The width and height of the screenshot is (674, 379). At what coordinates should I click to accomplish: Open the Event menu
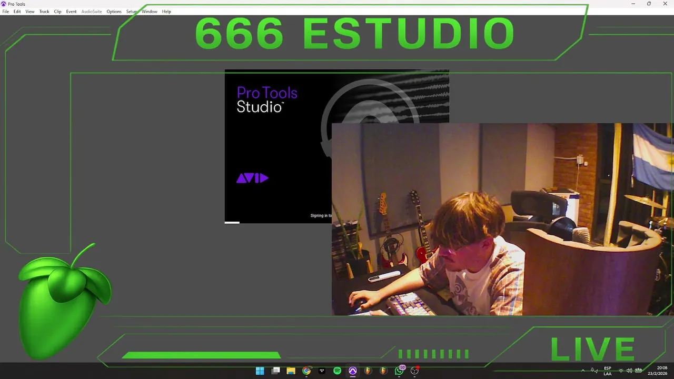coord(71,12)
